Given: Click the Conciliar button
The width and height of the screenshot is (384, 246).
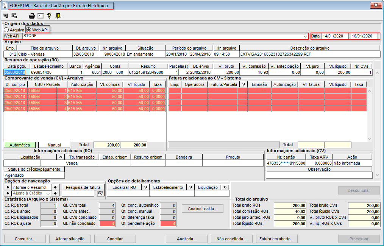Looking at the screenshot, I should (x=115, y=239).
